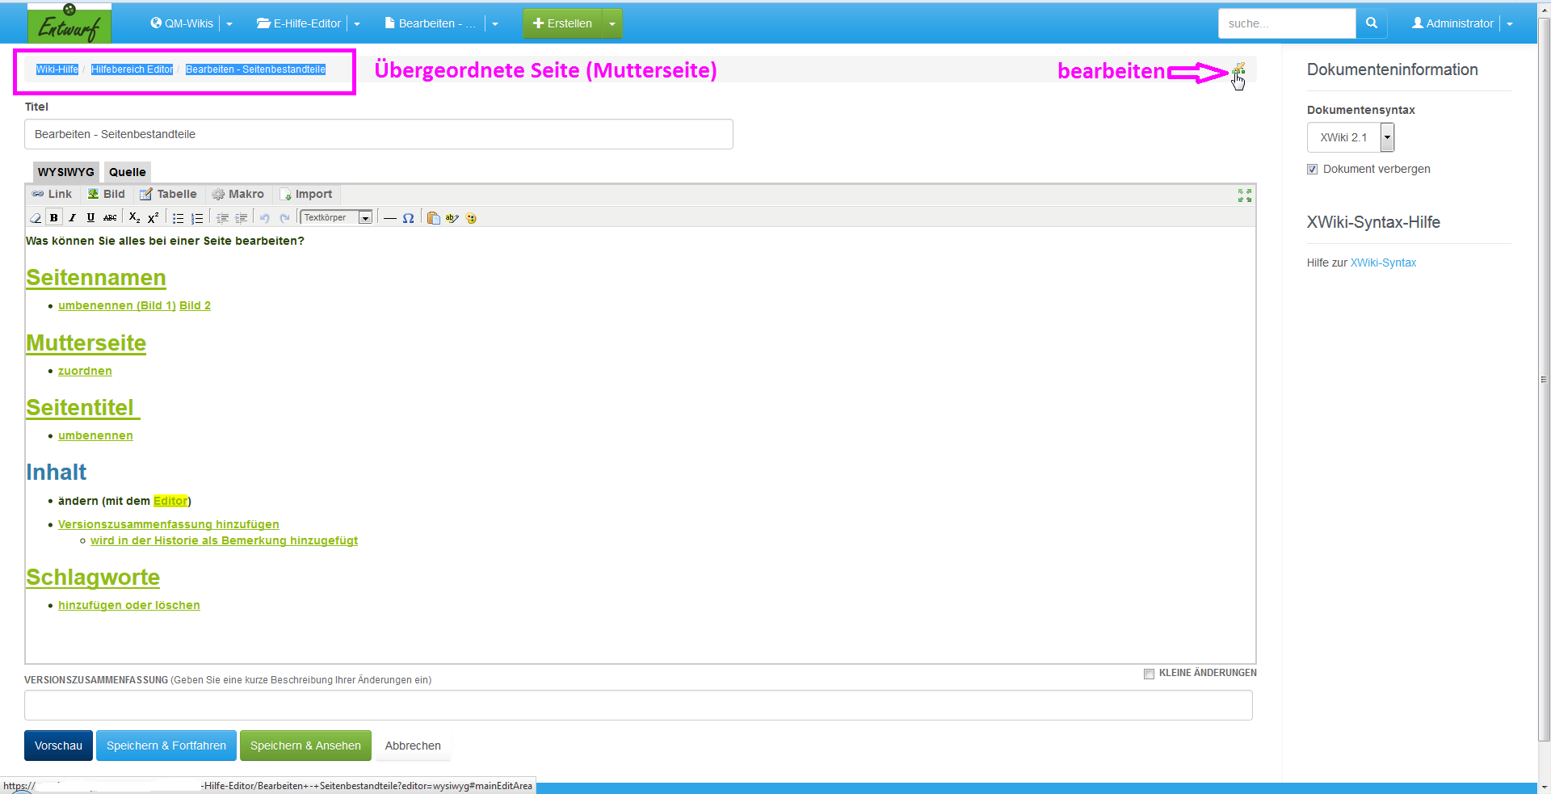Insert a bulleted list
The width and height of the screenshot is (1551, 794).
(178, 218)
